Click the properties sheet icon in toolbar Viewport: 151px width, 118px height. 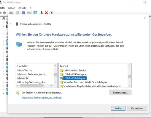point(17,13)
